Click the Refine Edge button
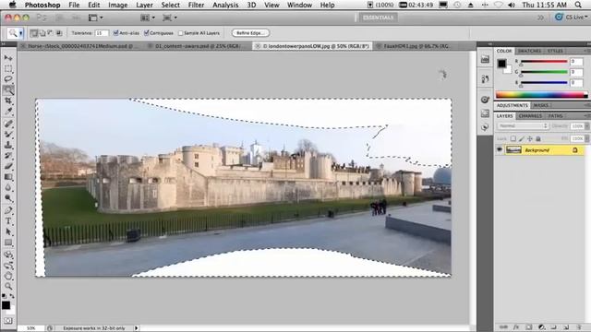Viewport: 591px width, 332px height. pyautogui.click(x=250, y=33)
